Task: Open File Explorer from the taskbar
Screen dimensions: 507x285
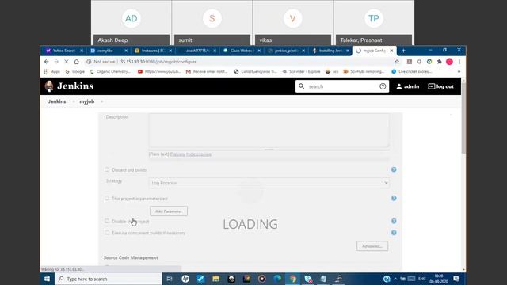Action: 216,279
